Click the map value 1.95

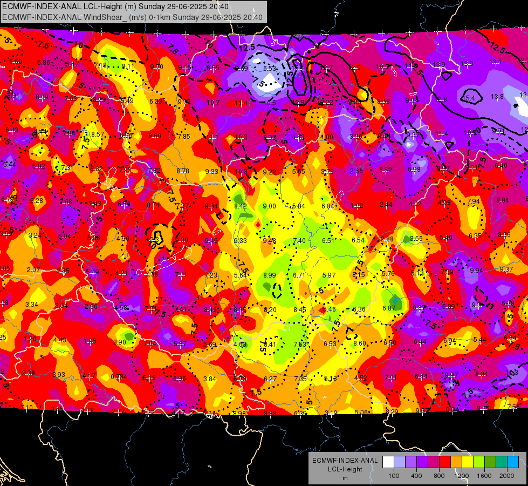(90, 341)
